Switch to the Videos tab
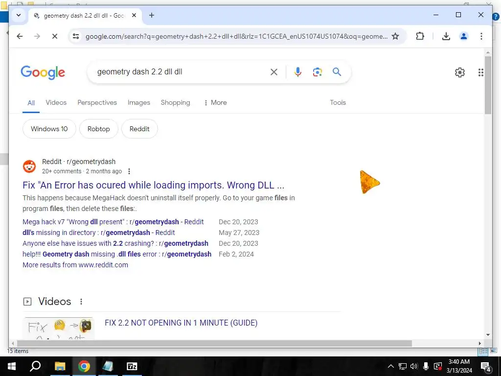This screenshot has height=376, width=501. pyautogui.click(x=56, y=103)
